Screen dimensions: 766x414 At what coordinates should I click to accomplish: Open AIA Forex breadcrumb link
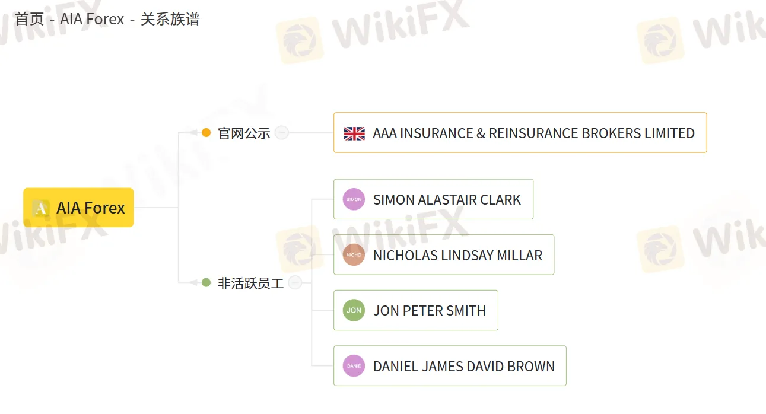(92, 19)
